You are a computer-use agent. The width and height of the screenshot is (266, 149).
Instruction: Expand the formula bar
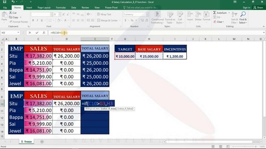pos(264,33)
